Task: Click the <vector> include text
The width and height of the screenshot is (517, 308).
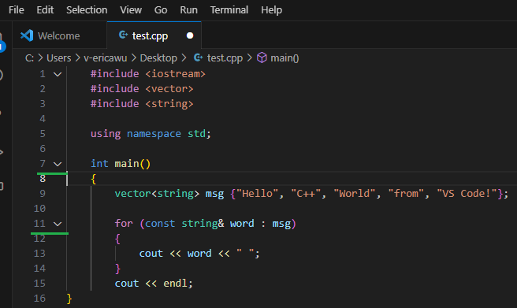Action: click(169, 88)
